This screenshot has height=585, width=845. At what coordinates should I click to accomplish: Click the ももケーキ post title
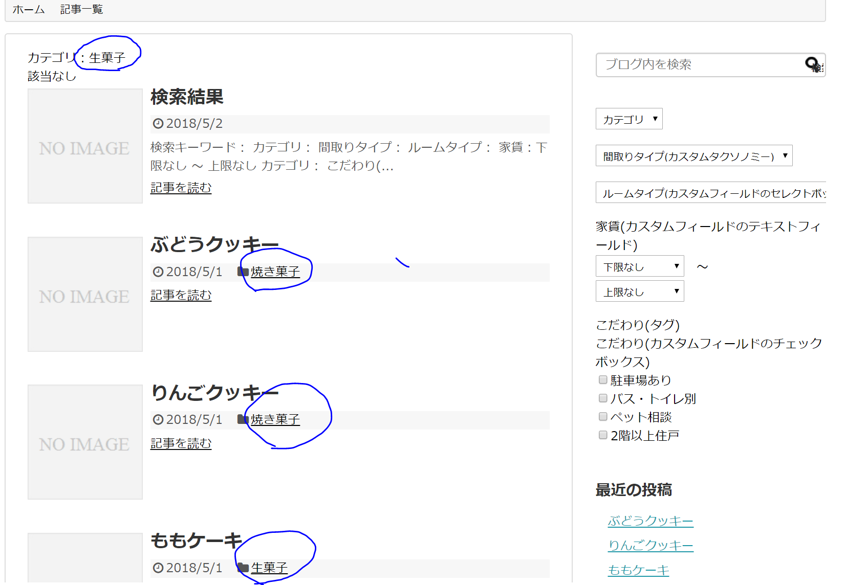[197, 541]
